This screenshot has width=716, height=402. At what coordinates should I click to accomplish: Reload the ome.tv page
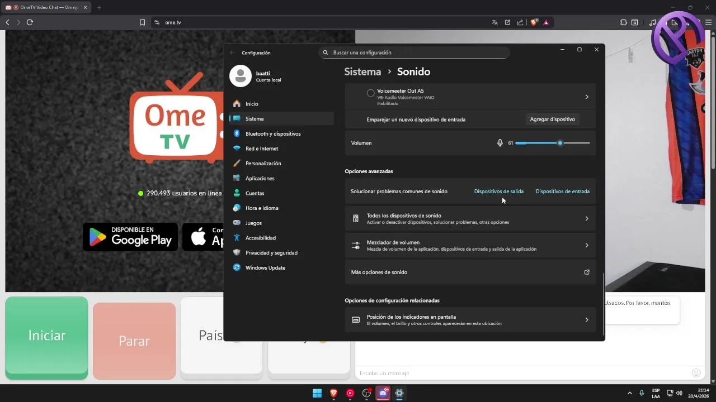(30, 22)
